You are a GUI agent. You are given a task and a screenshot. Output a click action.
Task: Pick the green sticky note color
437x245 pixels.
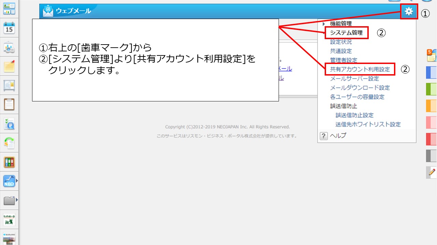point(432,89)
